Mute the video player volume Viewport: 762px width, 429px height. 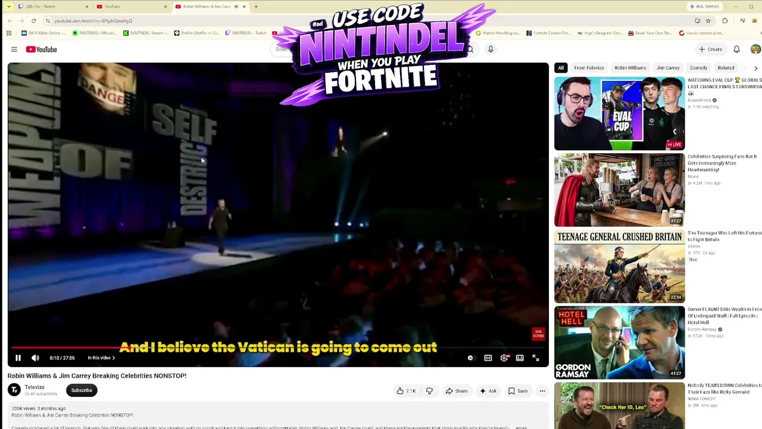[x=35, y=357]
